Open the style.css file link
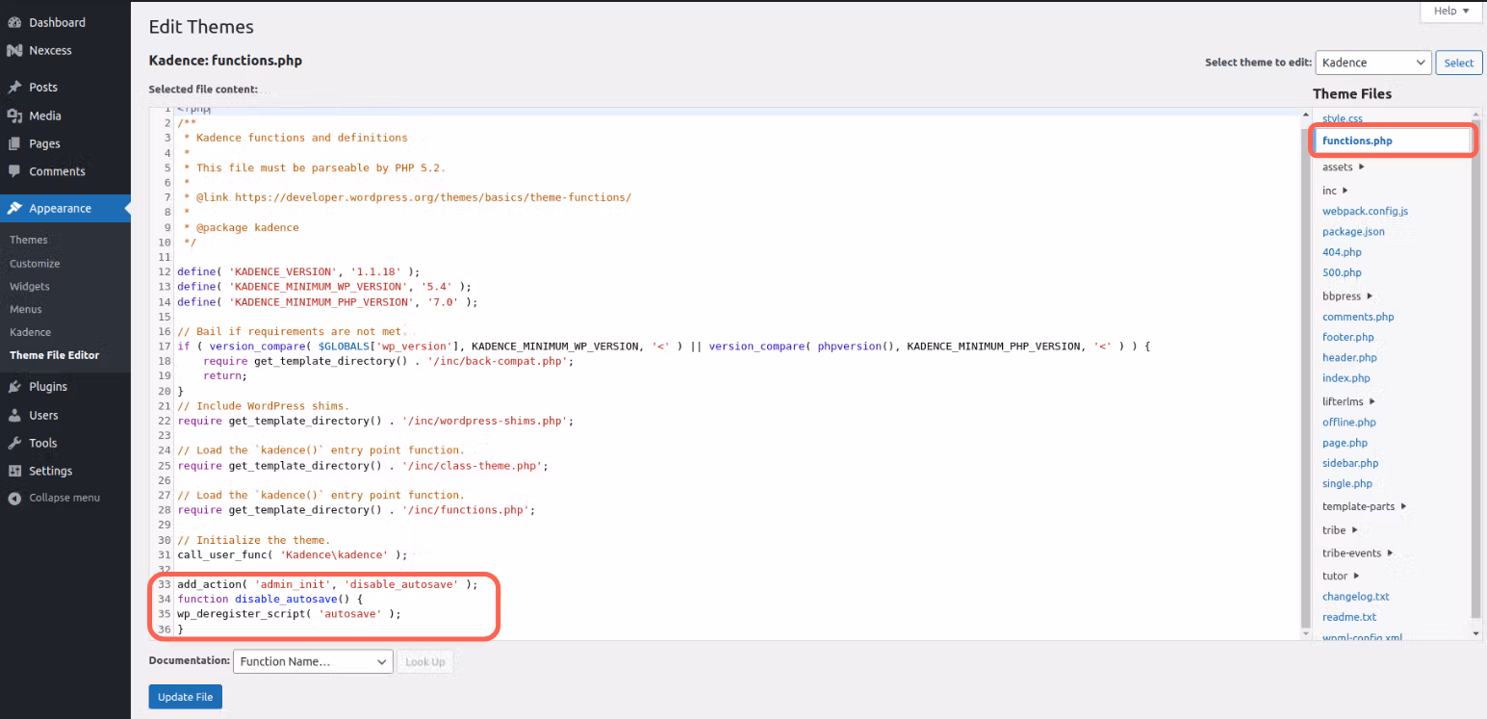 1342,117
